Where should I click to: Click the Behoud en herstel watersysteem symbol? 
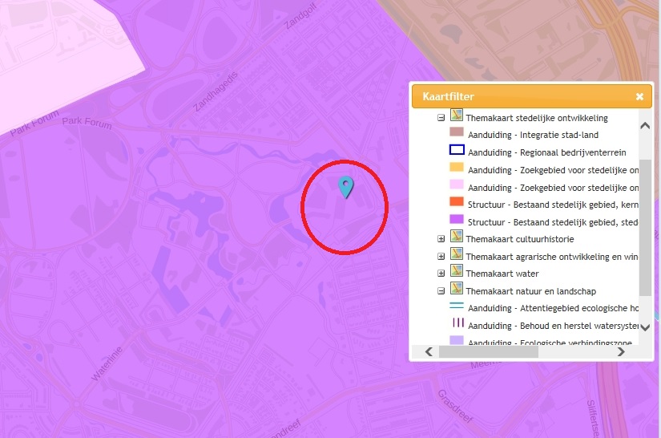pos(457,325)
